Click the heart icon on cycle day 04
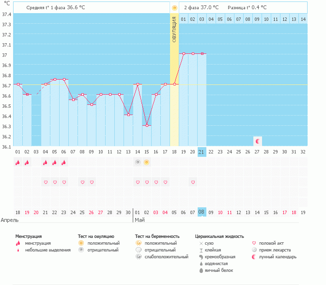Image resolution: width=326 pixels, height=285 pixels. pyautogui.click(x=46, y=182)
